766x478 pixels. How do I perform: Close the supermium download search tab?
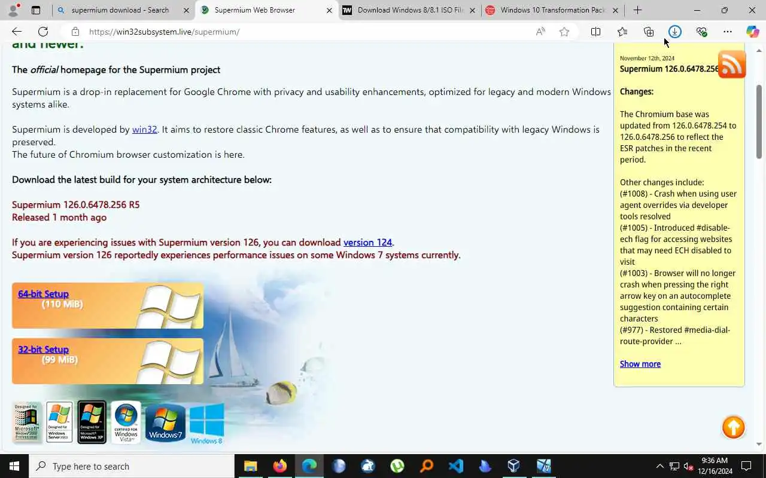pyautogui.click(x=186, y=10)
